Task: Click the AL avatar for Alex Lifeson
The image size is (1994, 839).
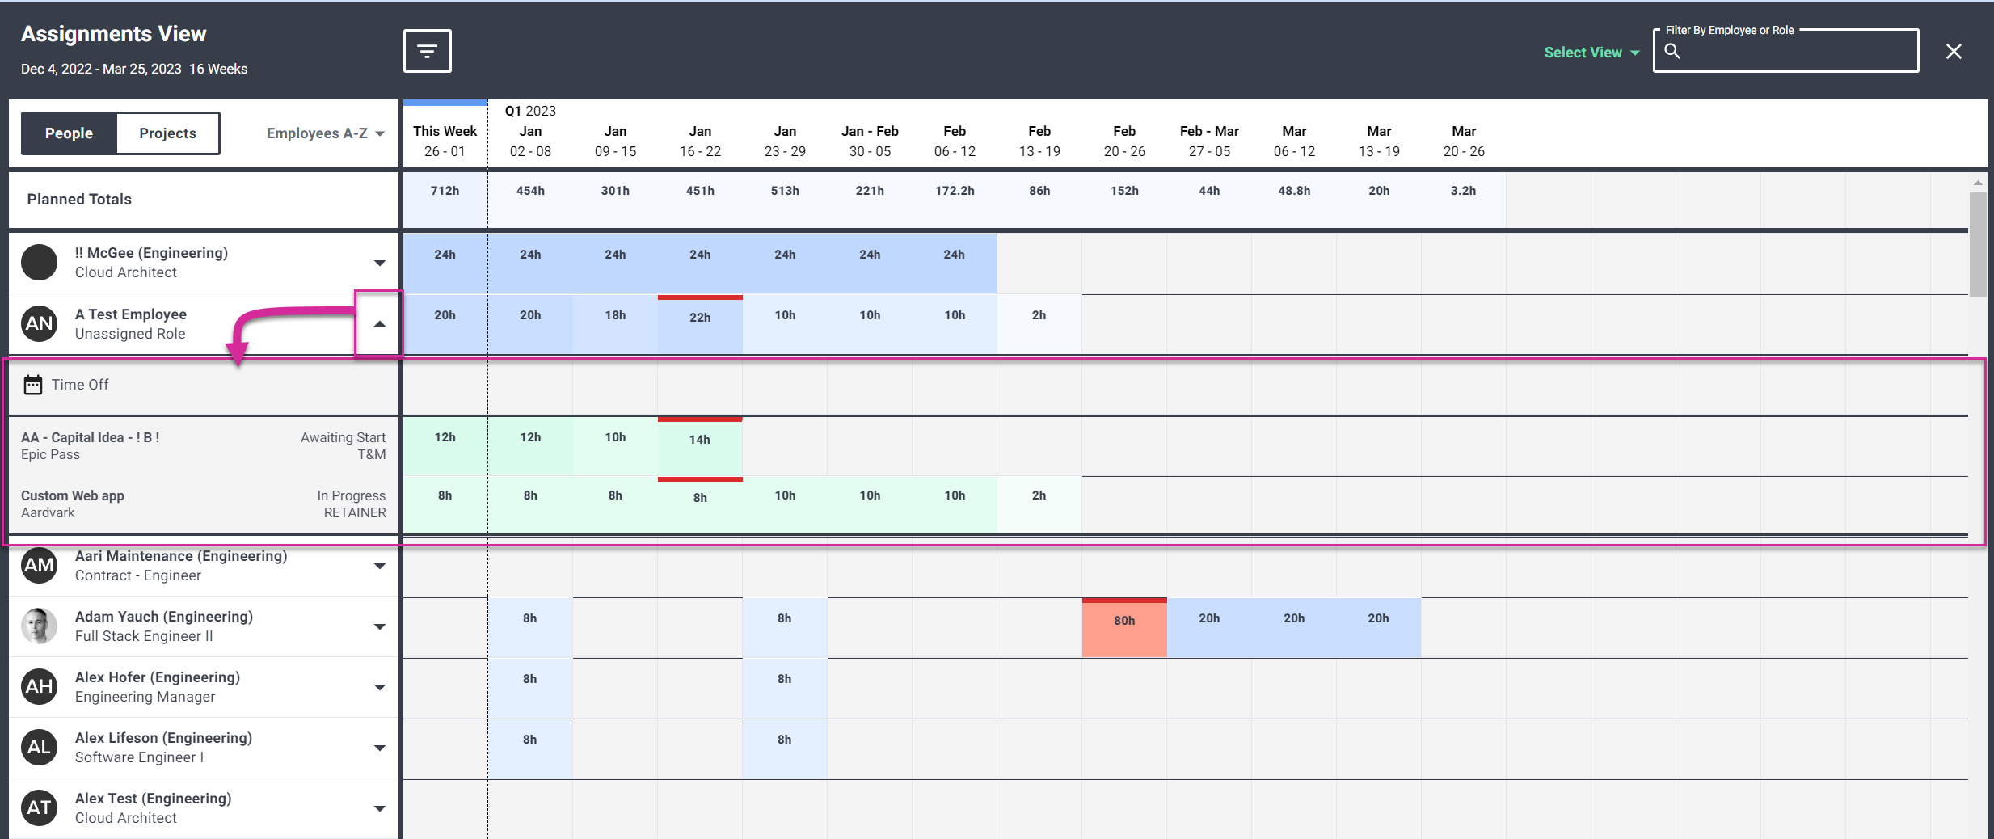Action: click(x=39, y=747)
